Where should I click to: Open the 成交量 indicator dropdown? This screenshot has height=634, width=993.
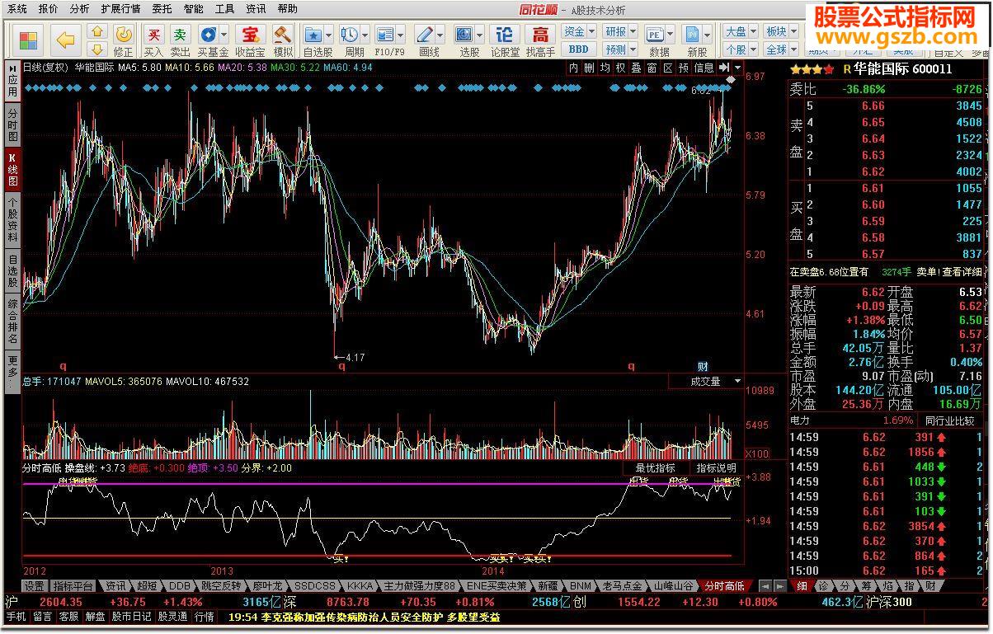click(x=705, y=382)
